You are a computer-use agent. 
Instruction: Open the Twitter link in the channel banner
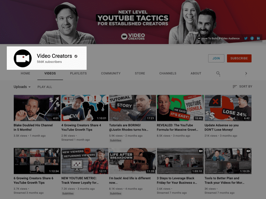click(246, 38)
